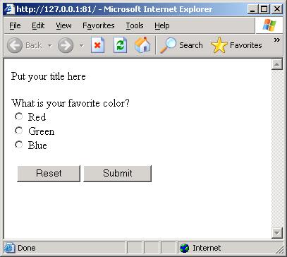The image size is (287, 257).
Task: Expand the Forward history dropdown arrow
Action: pyautogui.click(x=81, y=45)
